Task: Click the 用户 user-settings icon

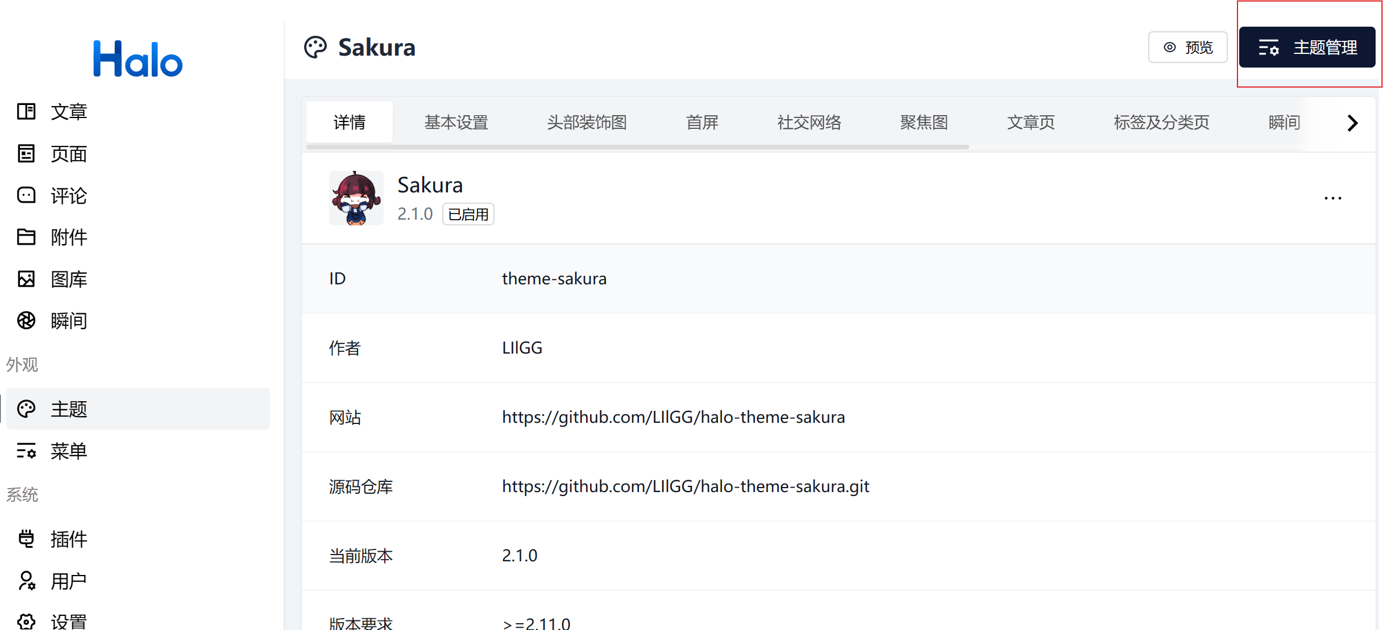Action: [26, 581]
